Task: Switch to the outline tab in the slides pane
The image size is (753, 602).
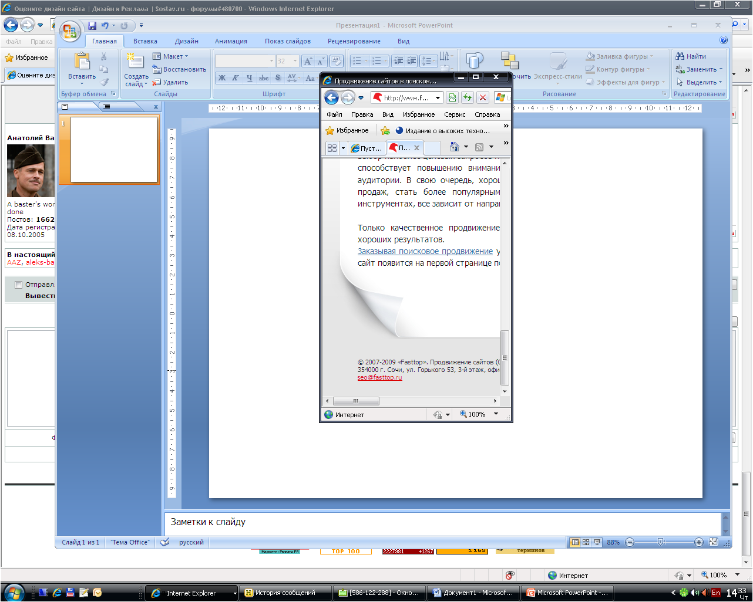Action: tap(106, 107)
